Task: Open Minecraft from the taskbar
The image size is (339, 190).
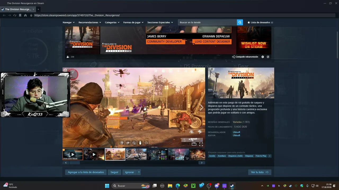Action: click(193, 186)
